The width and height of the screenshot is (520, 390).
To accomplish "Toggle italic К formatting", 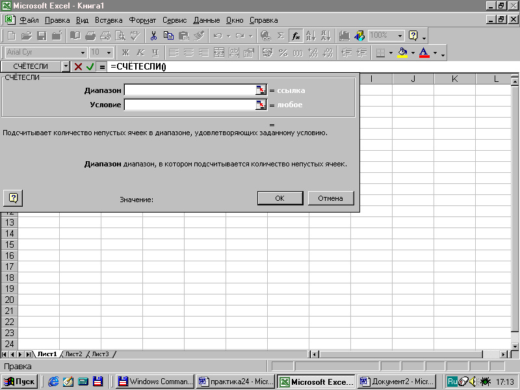I will click(140, 53).
